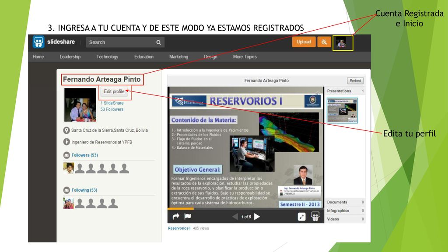Flag the presentation with flag icon
The height and width of the screenshot is (252, 448).
(188, 217)
